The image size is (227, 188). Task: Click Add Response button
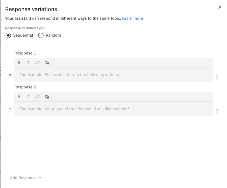[x=23, y=178]
